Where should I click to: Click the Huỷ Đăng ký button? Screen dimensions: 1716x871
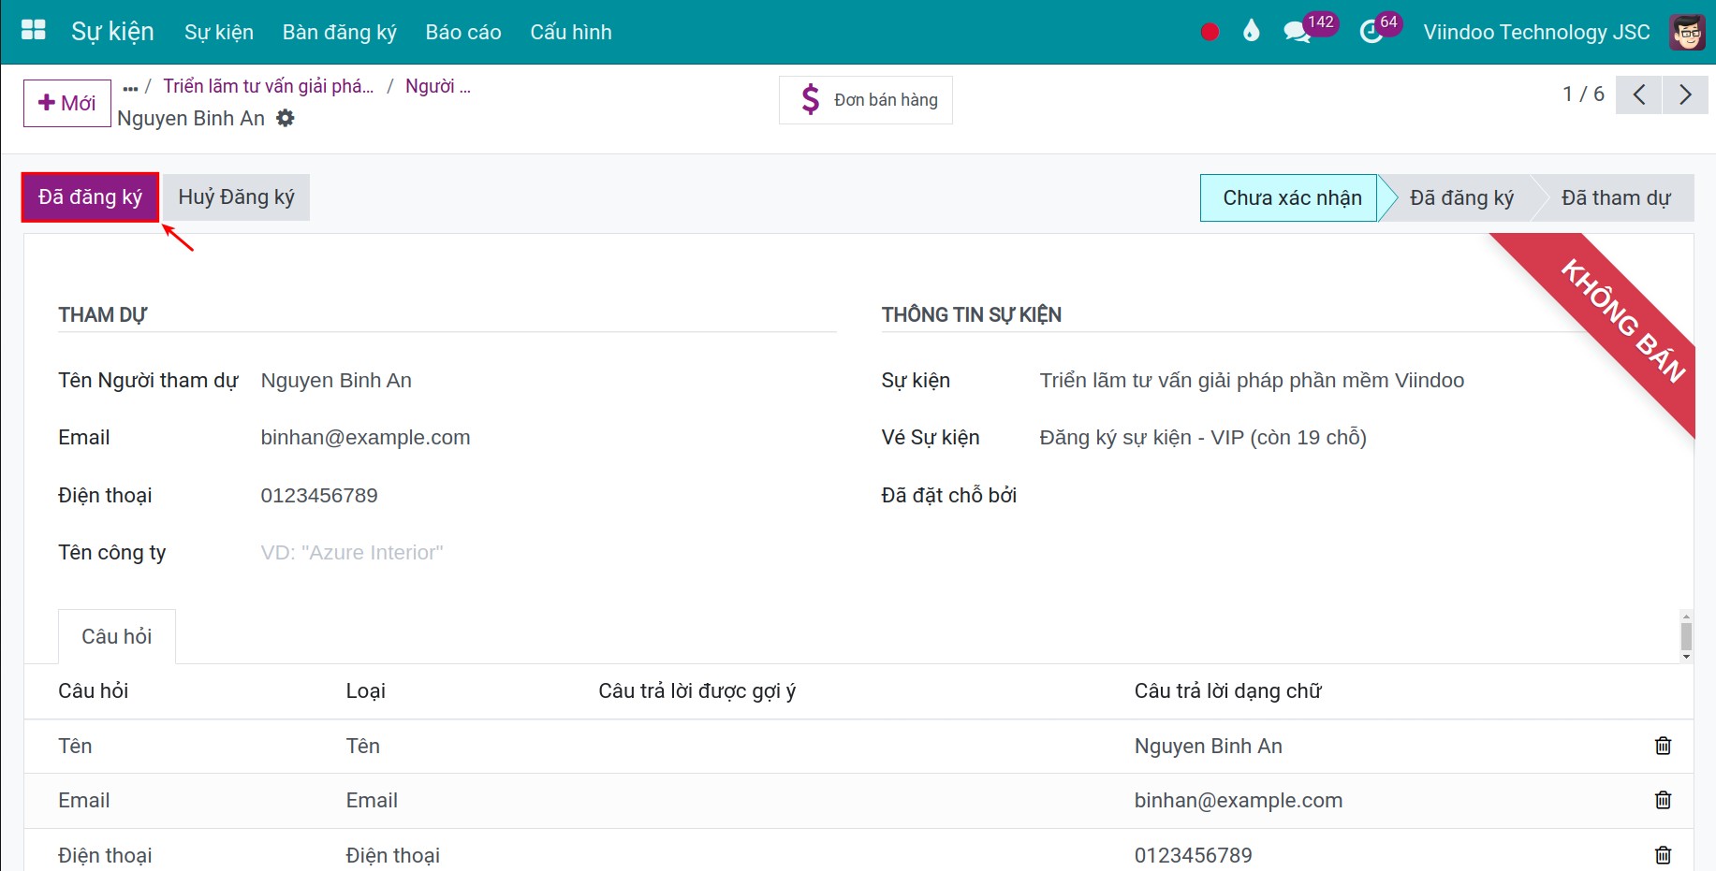pyautogui.click(x=236, y=197)
